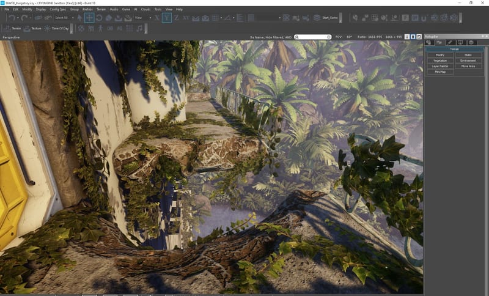Toggle viewport helpers H icon
The width and height of the screenshot is (489, 296).
click(x=413, y=37)
